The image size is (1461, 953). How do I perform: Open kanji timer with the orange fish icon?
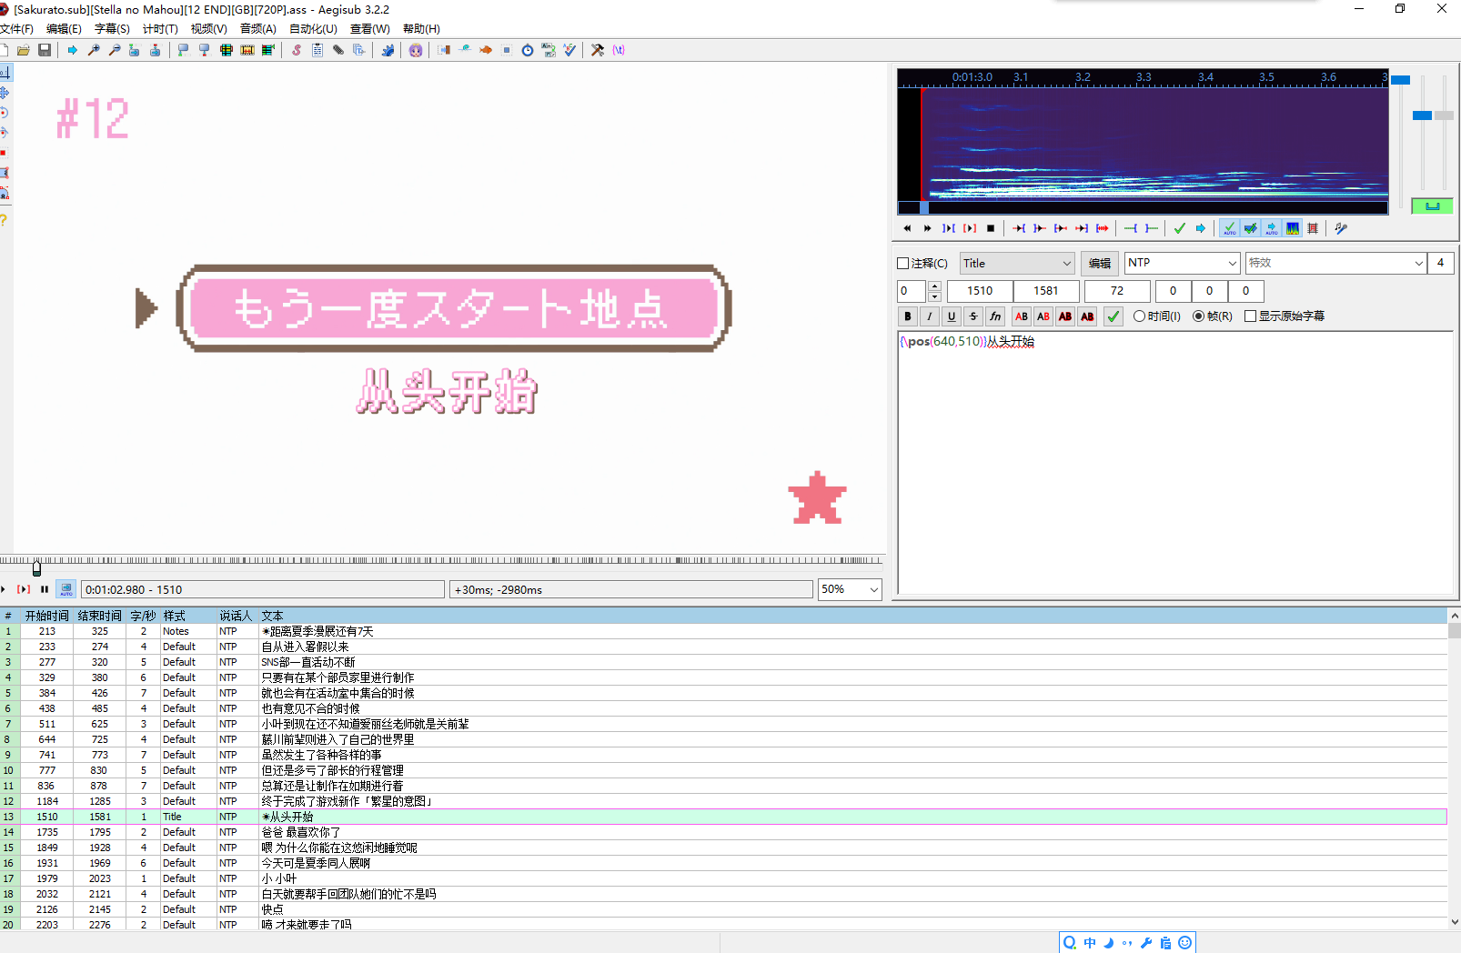[x=486, y=50]
